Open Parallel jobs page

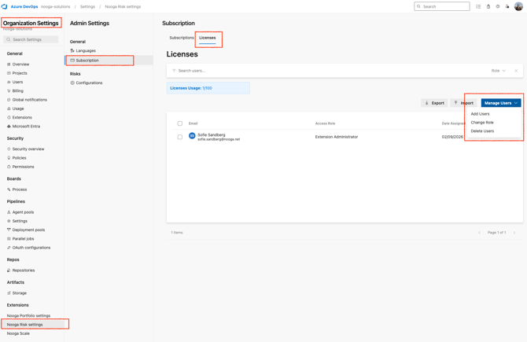(x=23, y=238)
